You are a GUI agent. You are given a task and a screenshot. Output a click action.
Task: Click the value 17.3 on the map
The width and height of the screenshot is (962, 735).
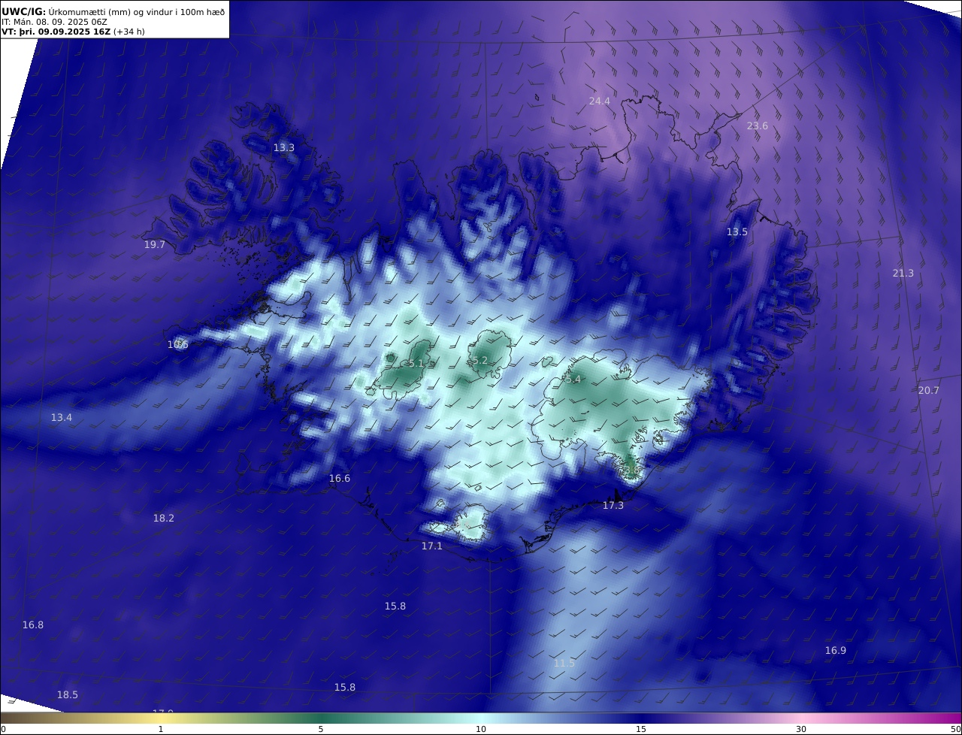(x=613, y=506)
